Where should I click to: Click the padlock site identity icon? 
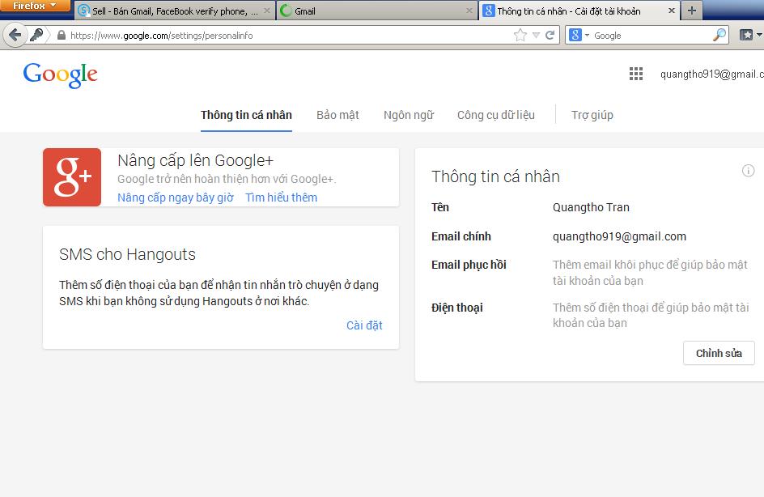coord(61,35)
